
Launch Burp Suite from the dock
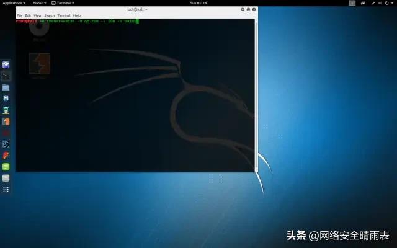pyautogui.click(x=6, y=122)
